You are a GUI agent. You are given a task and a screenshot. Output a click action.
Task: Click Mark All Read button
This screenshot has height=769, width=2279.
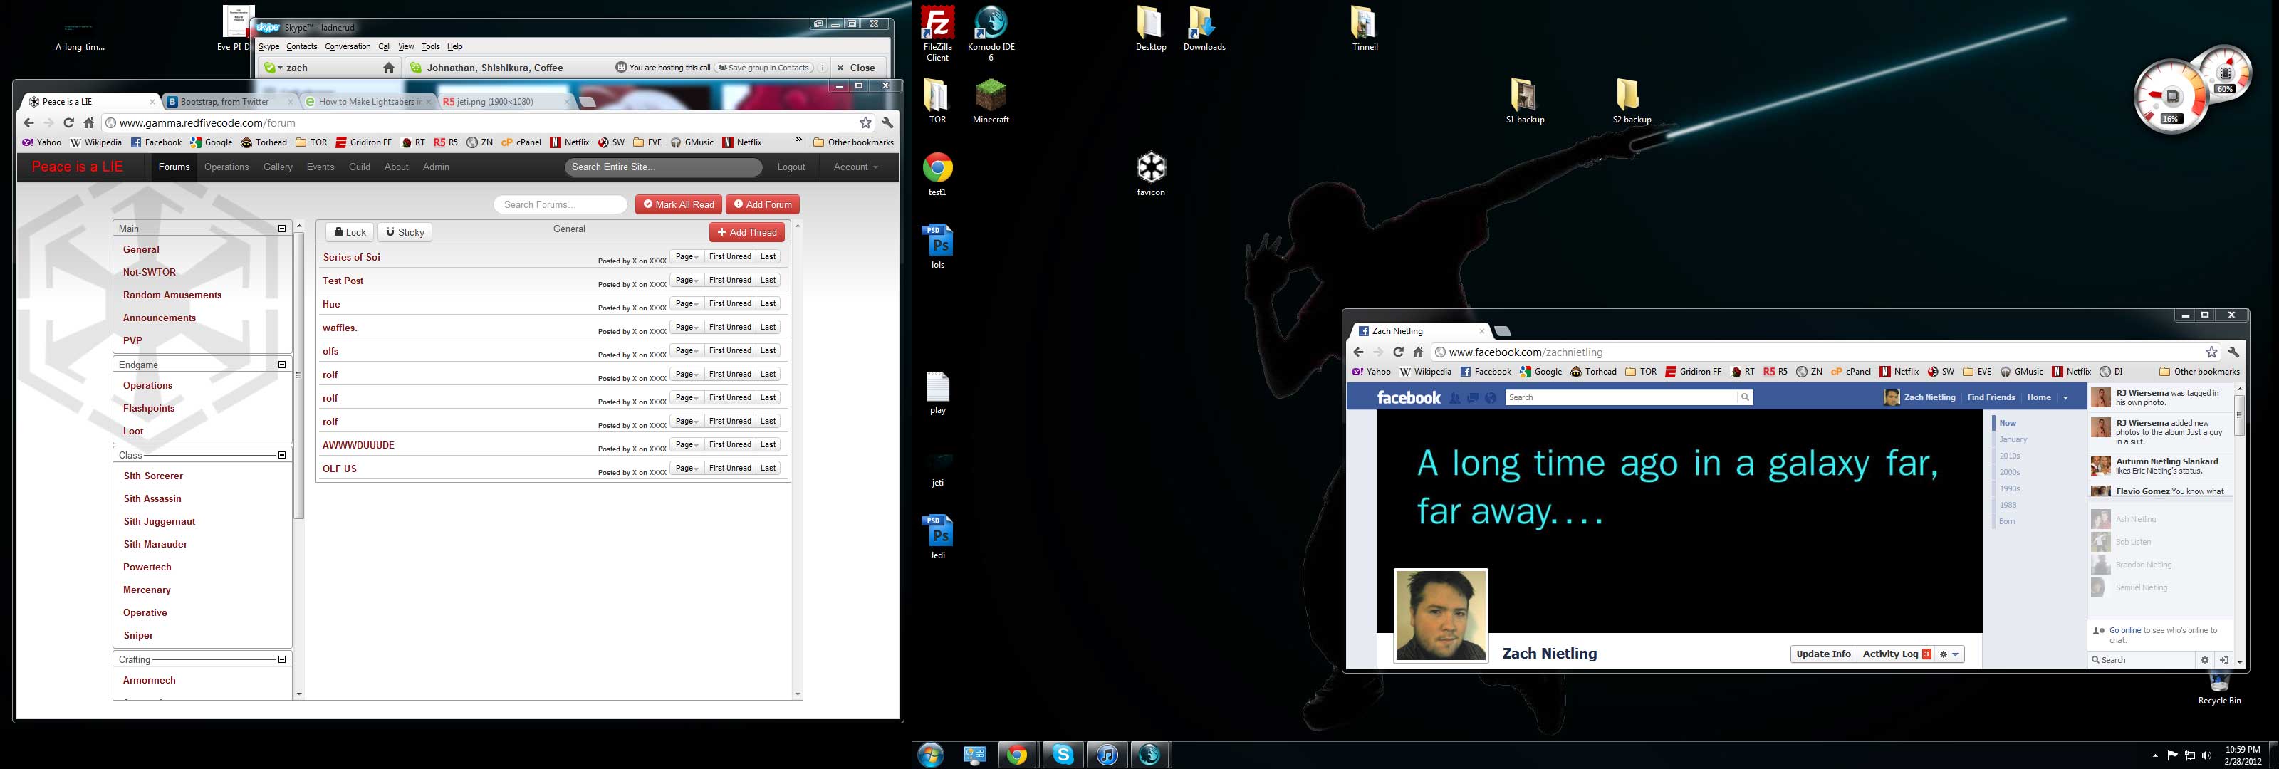click(678, 204)
